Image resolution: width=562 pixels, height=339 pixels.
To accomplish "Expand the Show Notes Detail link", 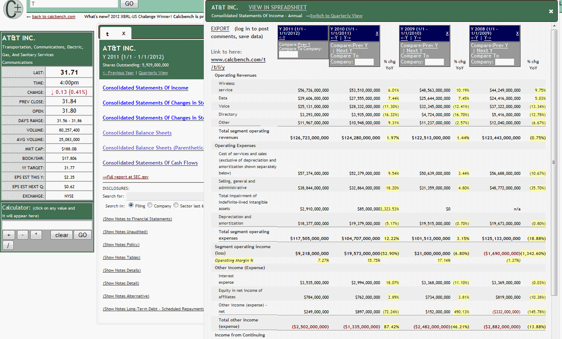I will coord(121,283).
